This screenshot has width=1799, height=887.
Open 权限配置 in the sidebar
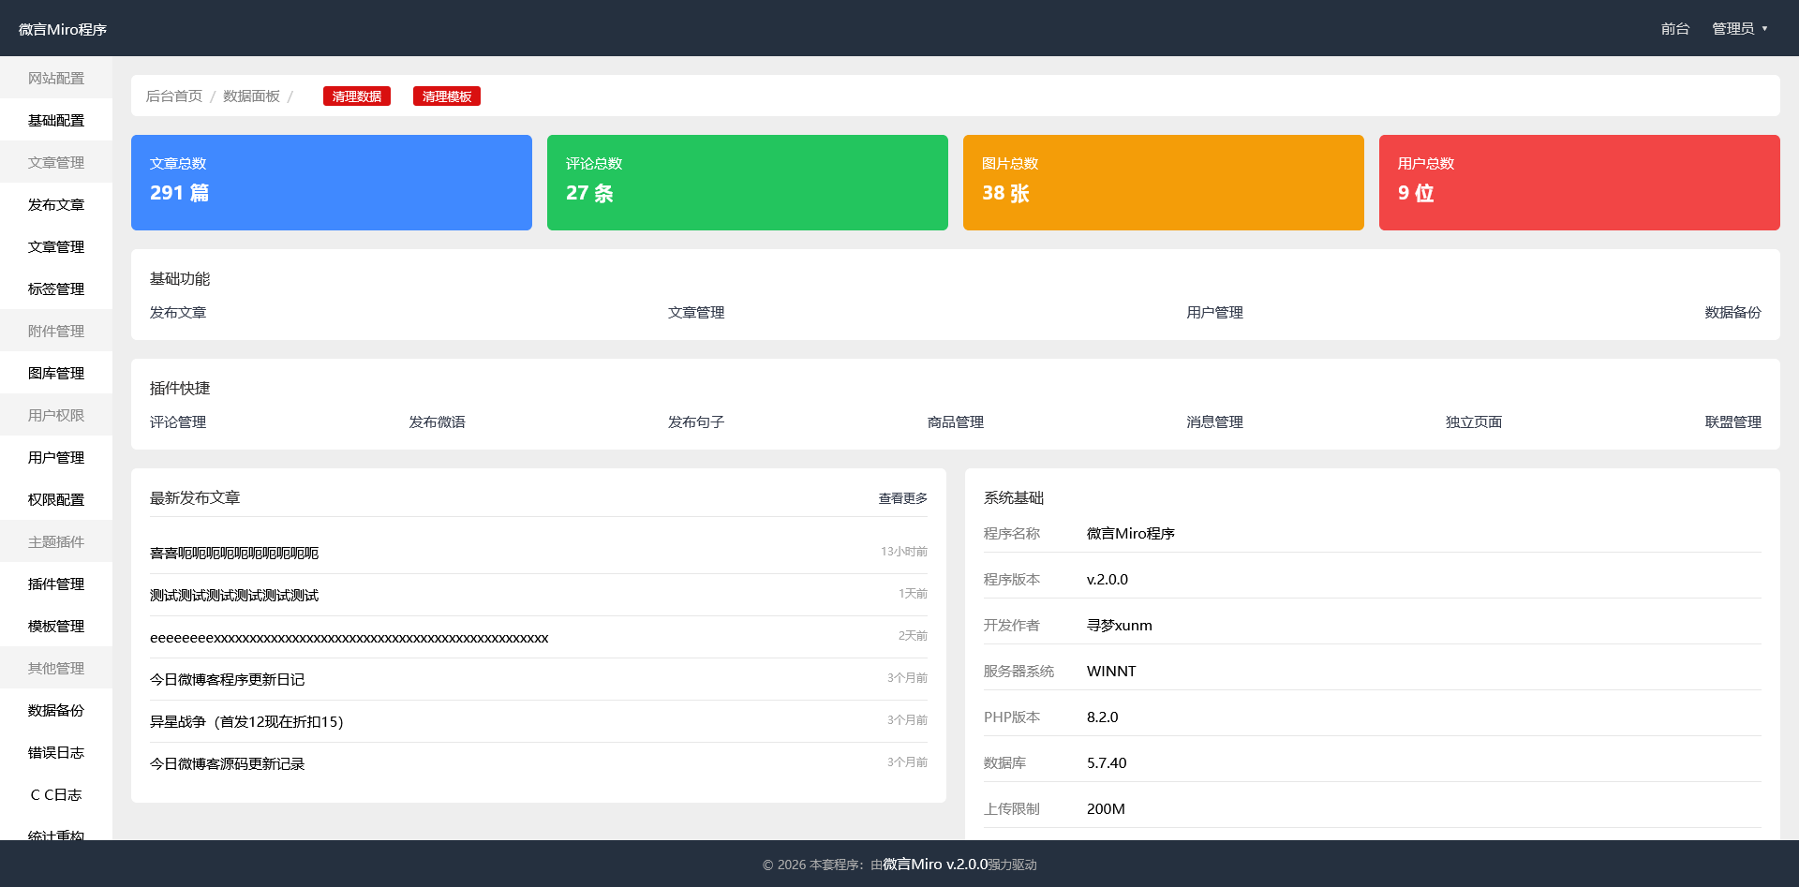(x=56, y=499)
